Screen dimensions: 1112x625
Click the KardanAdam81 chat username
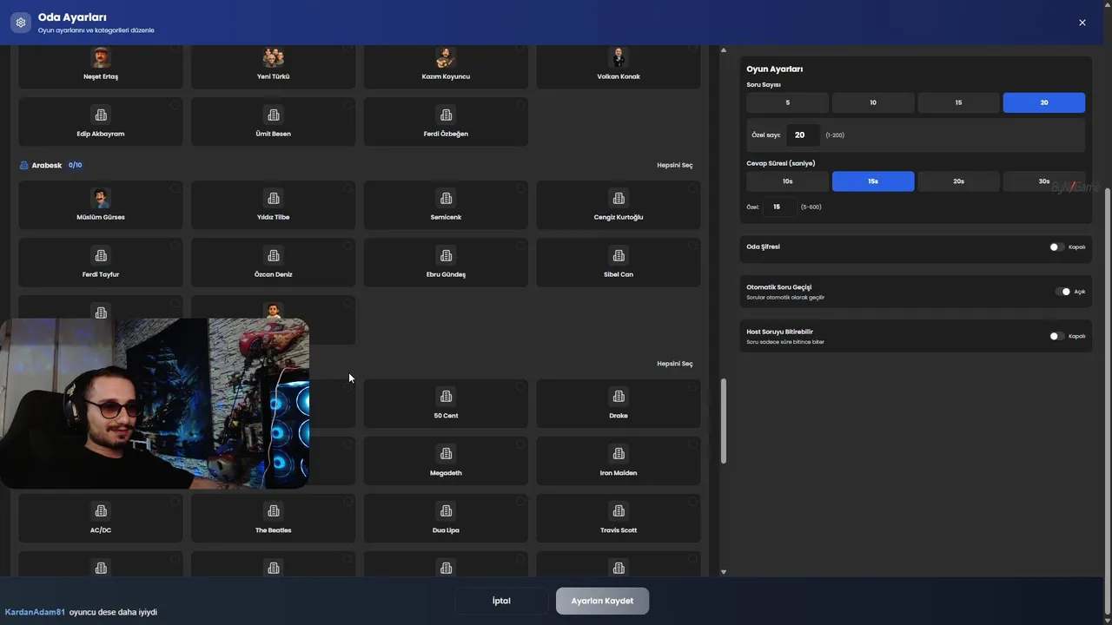coord(35,612)
